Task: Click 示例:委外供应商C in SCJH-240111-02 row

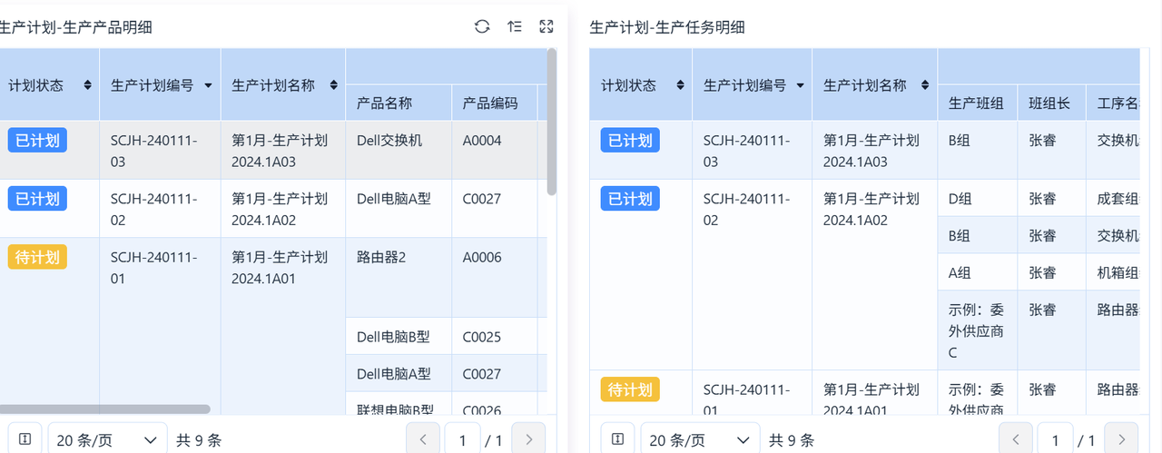Action: coord(977,330)
